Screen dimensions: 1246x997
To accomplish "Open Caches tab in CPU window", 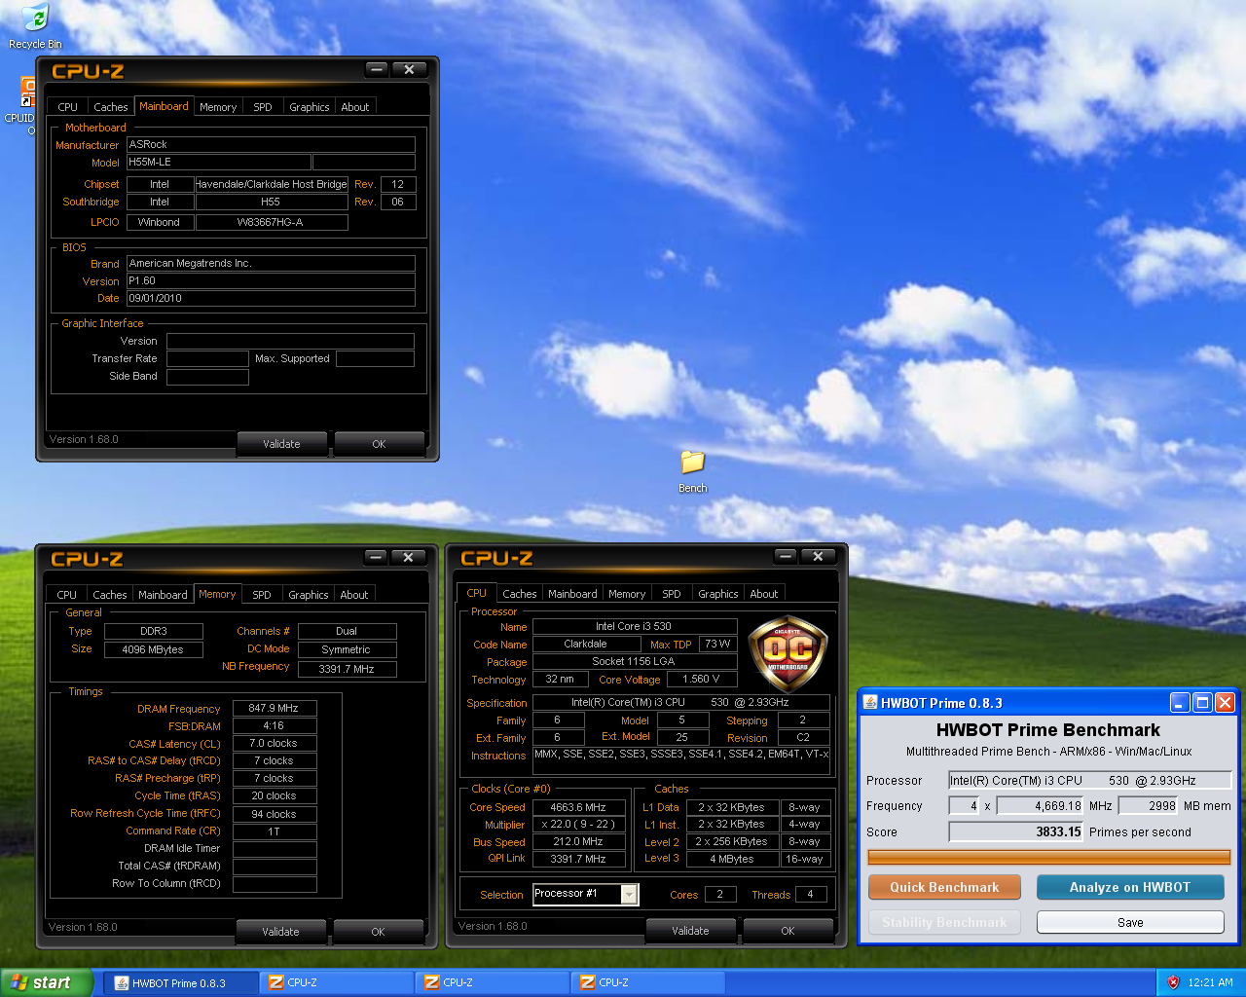I will 520,594.
